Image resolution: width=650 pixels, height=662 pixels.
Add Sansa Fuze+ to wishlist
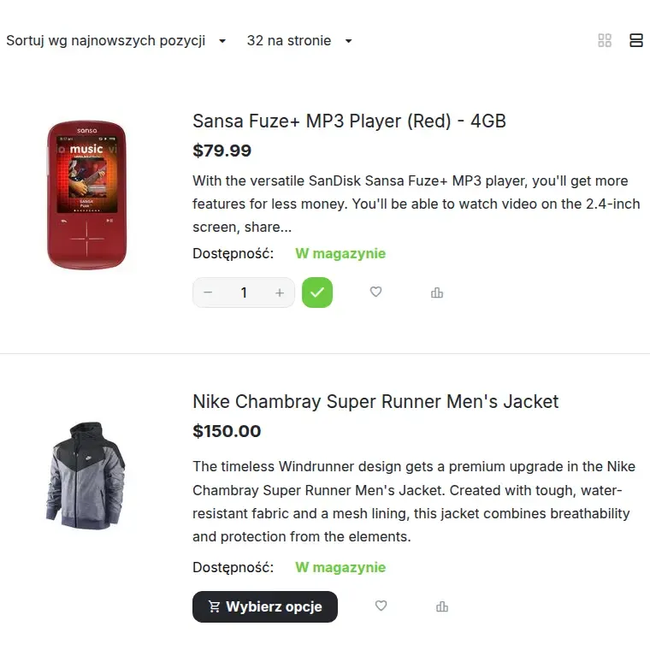[x=375, y=293]
